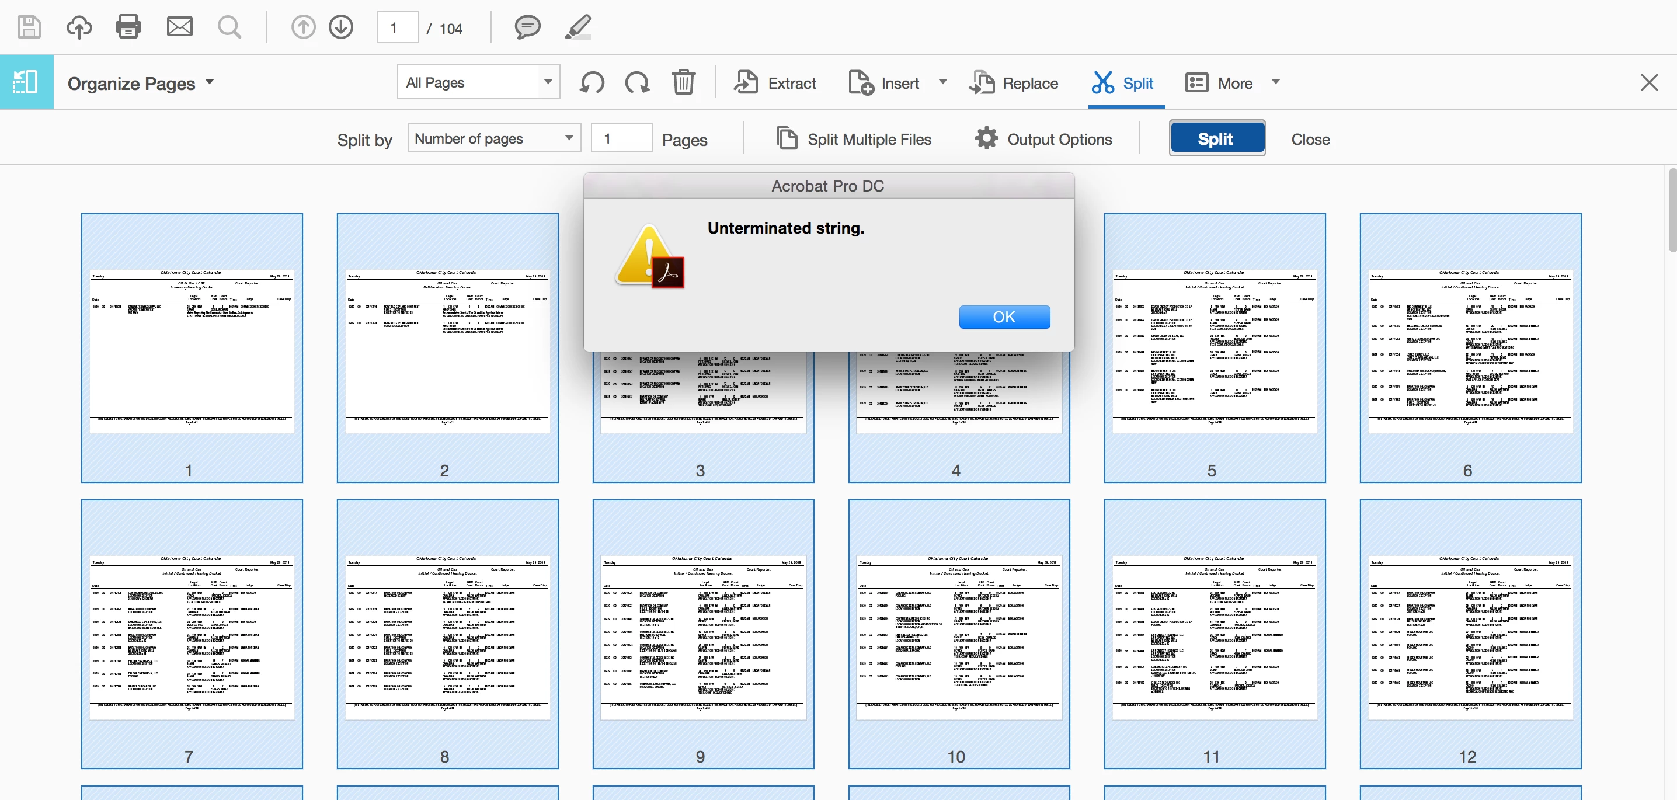Click the email envelope icon

[179, 27]
